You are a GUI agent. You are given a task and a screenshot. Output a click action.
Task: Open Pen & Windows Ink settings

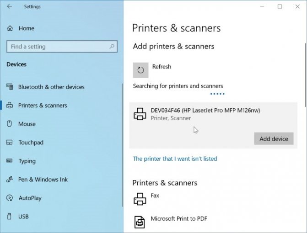pos(43,180)
